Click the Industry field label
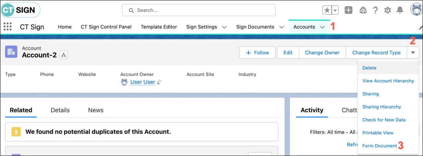Image resolution: width=423 pixels, height=156 pixels. click(x=247, y=74)
